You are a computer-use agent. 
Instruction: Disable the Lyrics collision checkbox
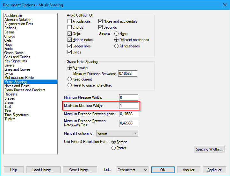coord(70,52)
